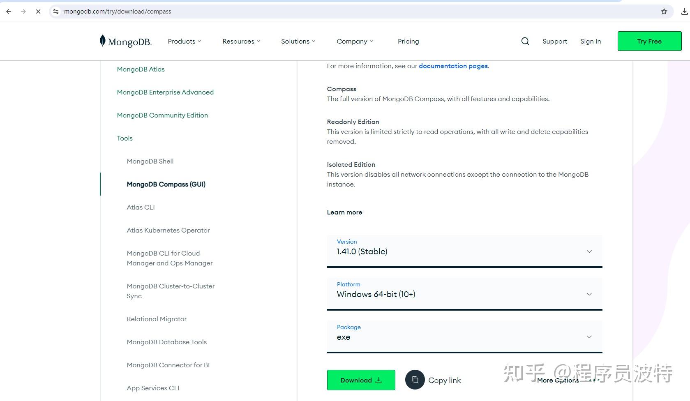
Task: Expand the Version 1.41.0 dropdown
Action: point(464,251)
